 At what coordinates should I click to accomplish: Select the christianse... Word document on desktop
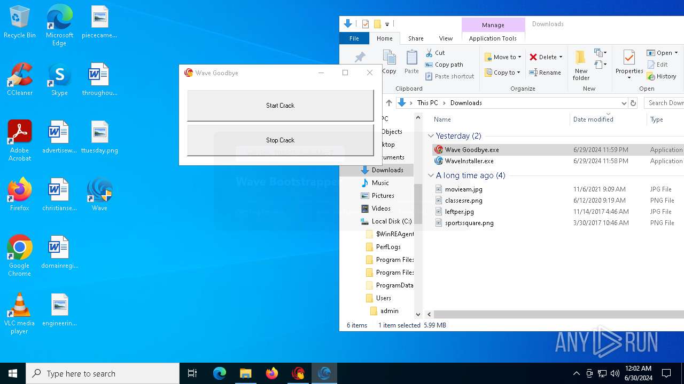tap(59, 195)
